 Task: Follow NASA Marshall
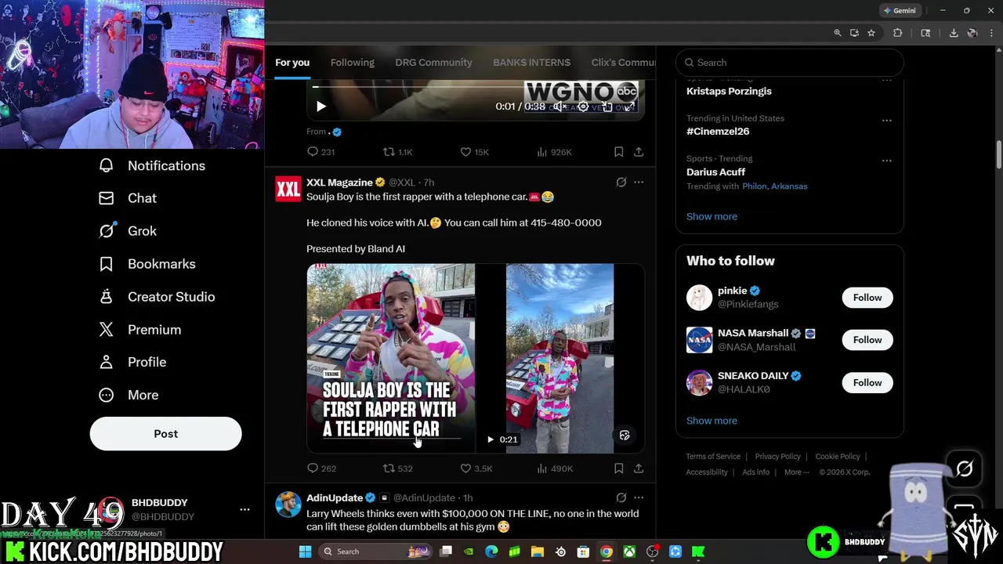coord(867,340)
